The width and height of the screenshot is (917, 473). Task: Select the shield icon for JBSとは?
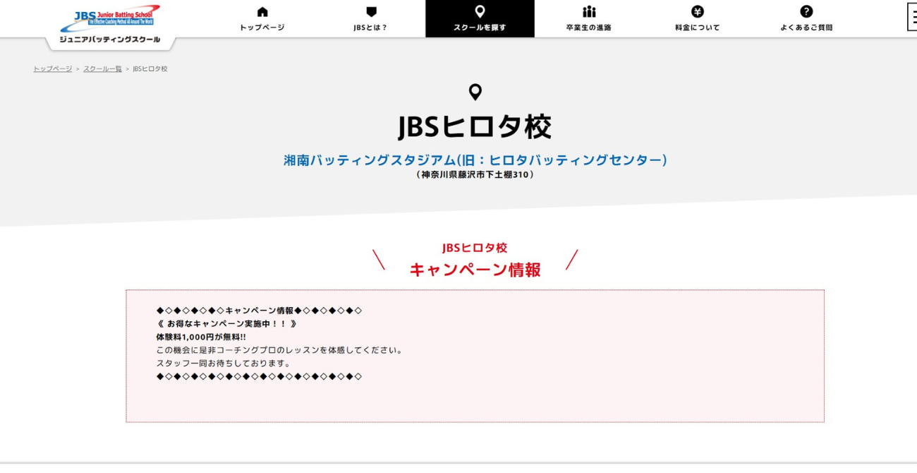tap(370, 11)
